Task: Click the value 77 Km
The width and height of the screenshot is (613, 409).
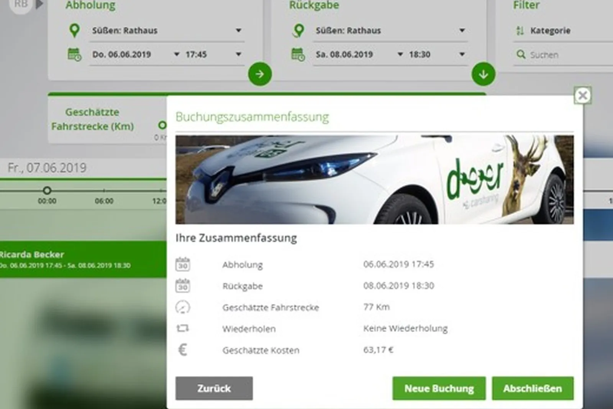Action: (376, 307)
